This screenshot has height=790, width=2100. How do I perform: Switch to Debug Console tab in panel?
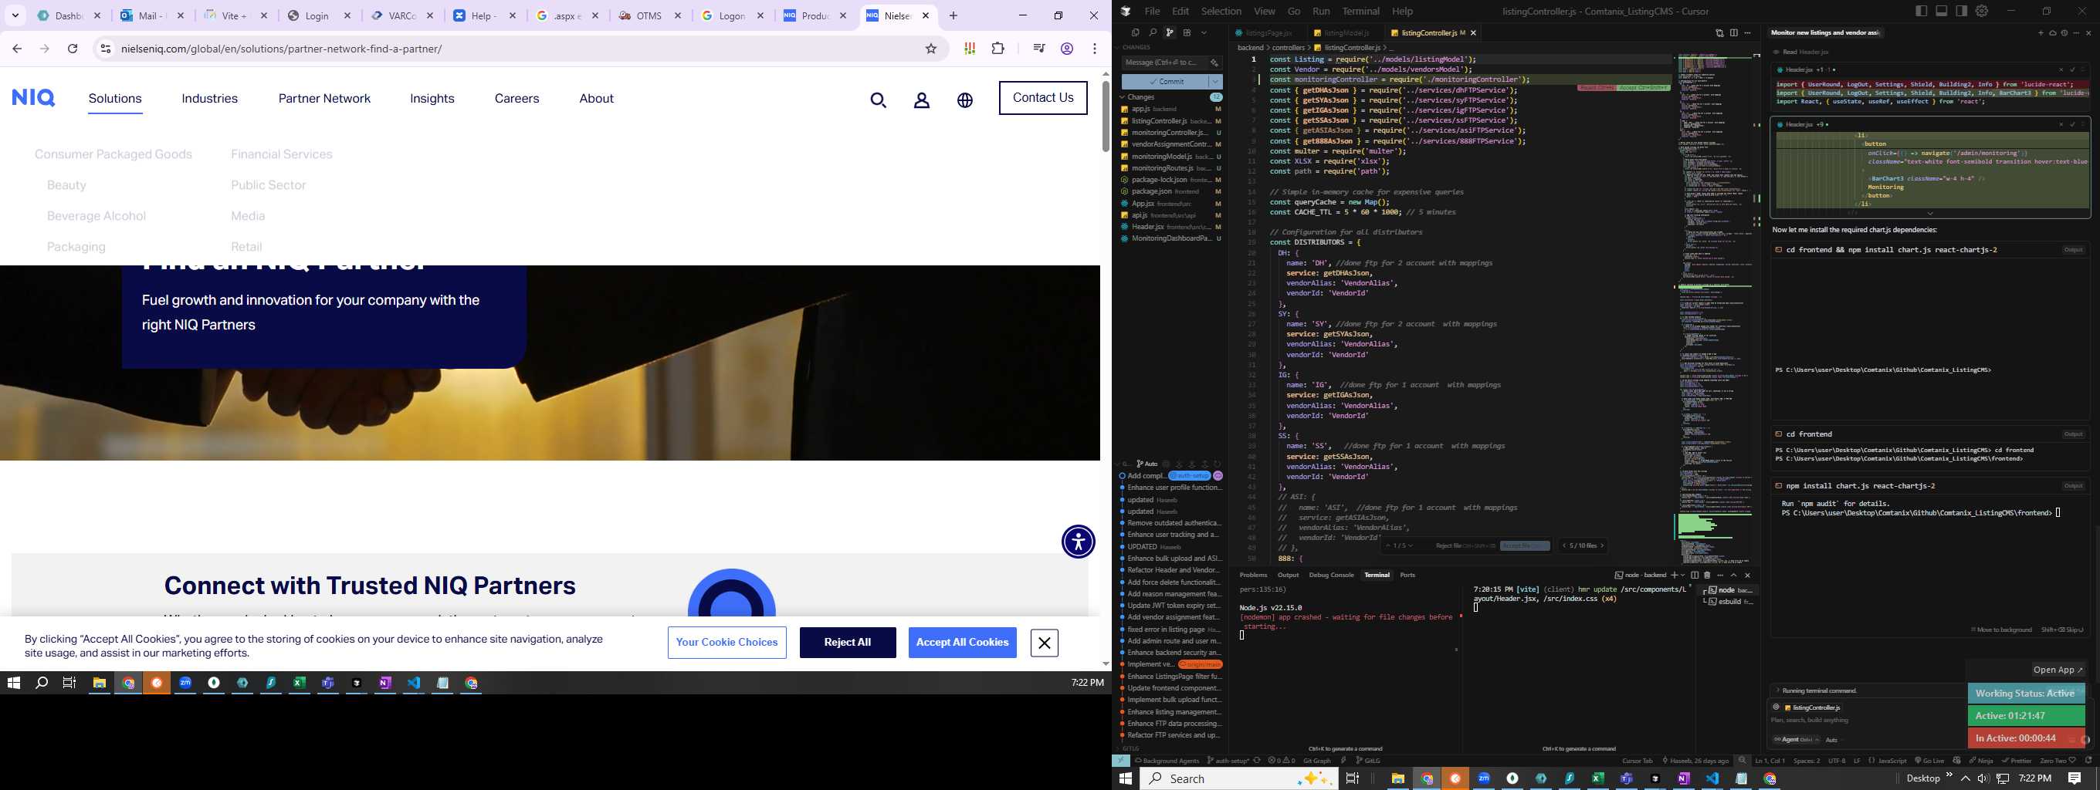click(1331, 575)
